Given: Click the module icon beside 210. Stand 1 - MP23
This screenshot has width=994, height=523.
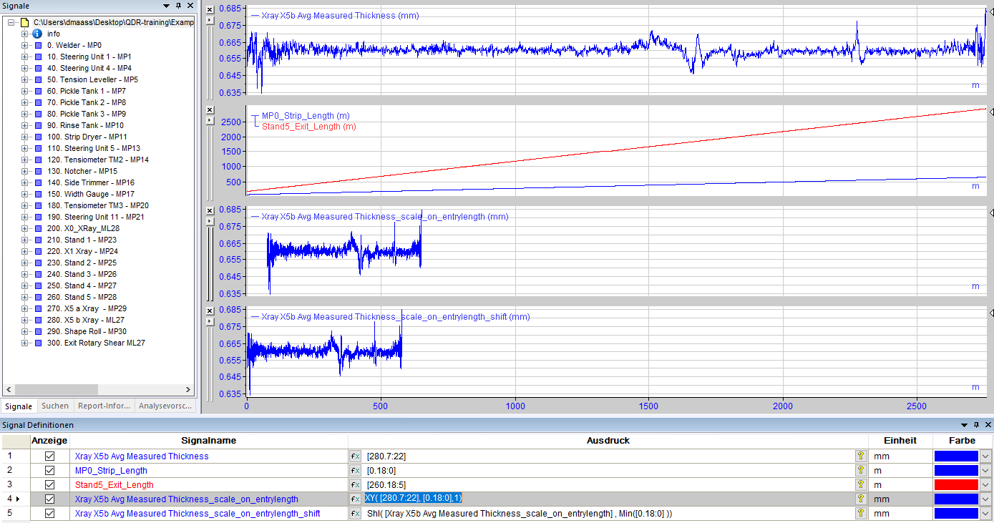Looking at the screenshot, I should (x=38, y=240).
